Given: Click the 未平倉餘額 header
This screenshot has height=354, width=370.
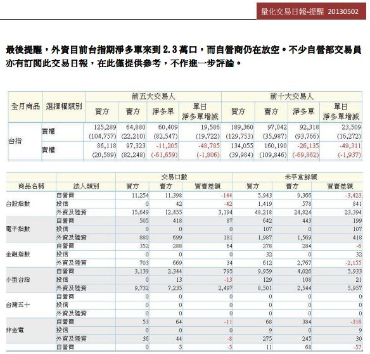Looking at the screenshot, I should pos(300,177).
